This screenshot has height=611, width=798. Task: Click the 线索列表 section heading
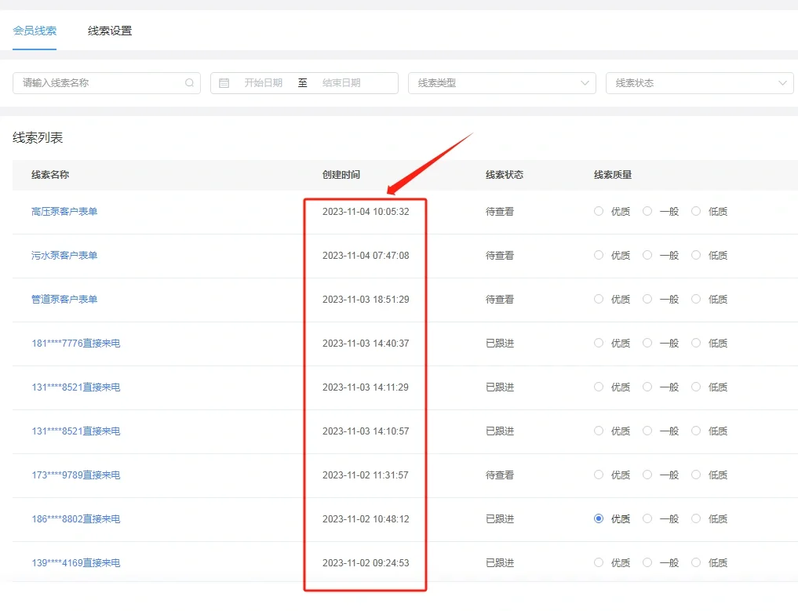click(38, 138)
